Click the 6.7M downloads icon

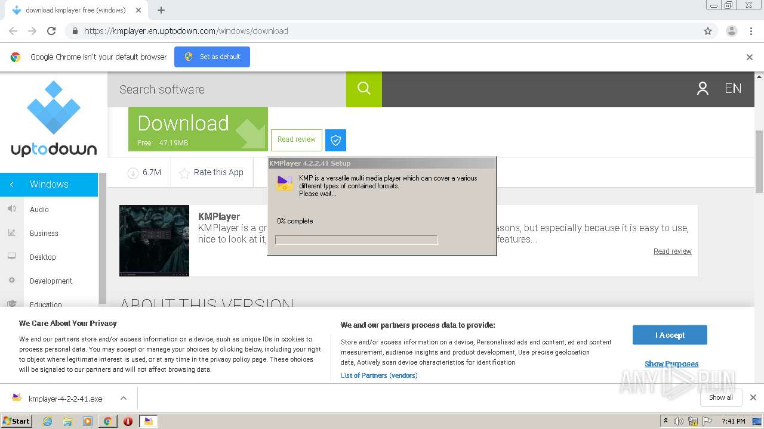click(x=133, y=173)
